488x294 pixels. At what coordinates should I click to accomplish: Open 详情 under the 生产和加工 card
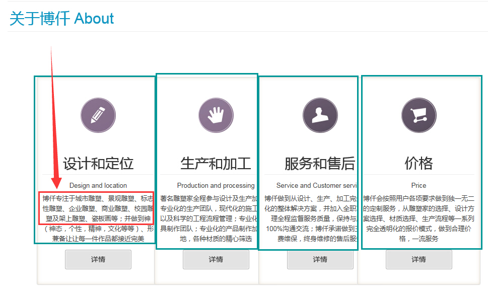pos(216,259)
